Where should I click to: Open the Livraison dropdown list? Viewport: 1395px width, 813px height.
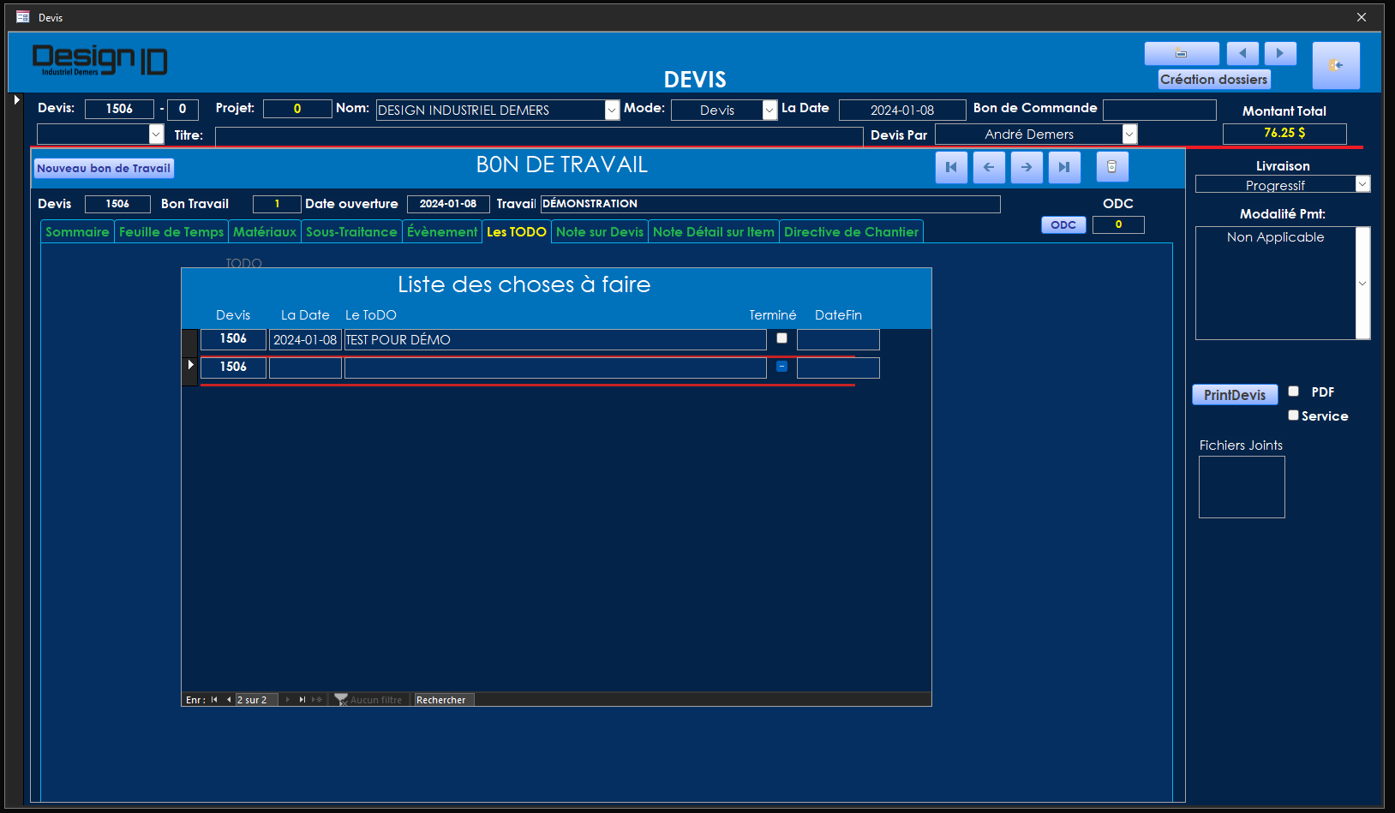[1362, 184]
